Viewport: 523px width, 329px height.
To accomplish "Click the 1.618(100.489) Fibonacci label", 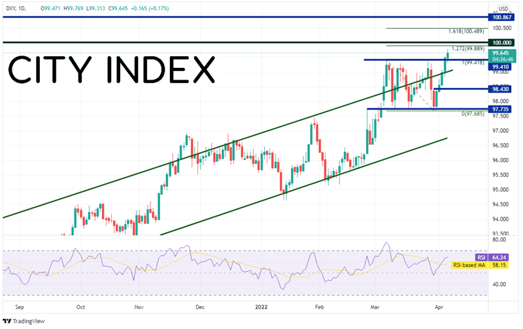I will point(466,31).
